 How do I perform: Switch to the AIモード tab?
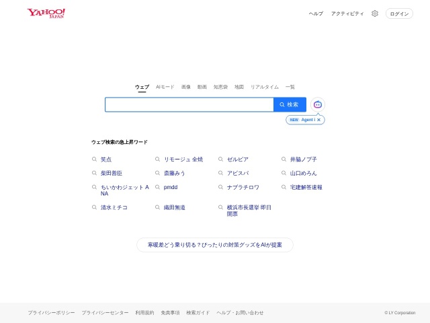(165, 87)
